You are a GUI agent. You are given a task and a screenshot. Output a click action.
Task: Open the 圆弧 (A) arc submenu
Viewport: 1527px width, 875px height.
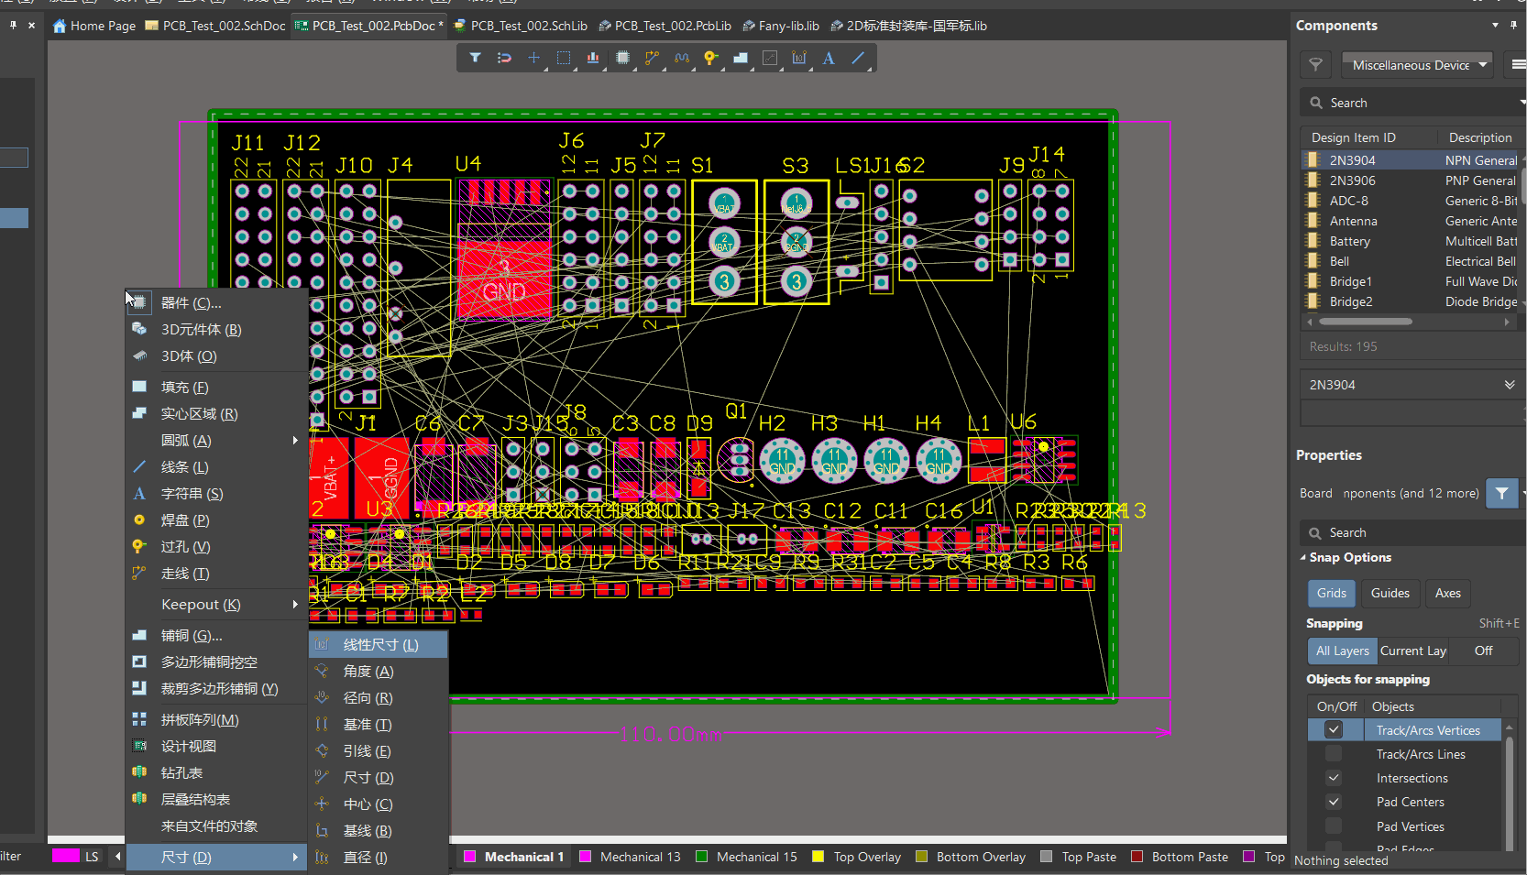pos(216,441)
